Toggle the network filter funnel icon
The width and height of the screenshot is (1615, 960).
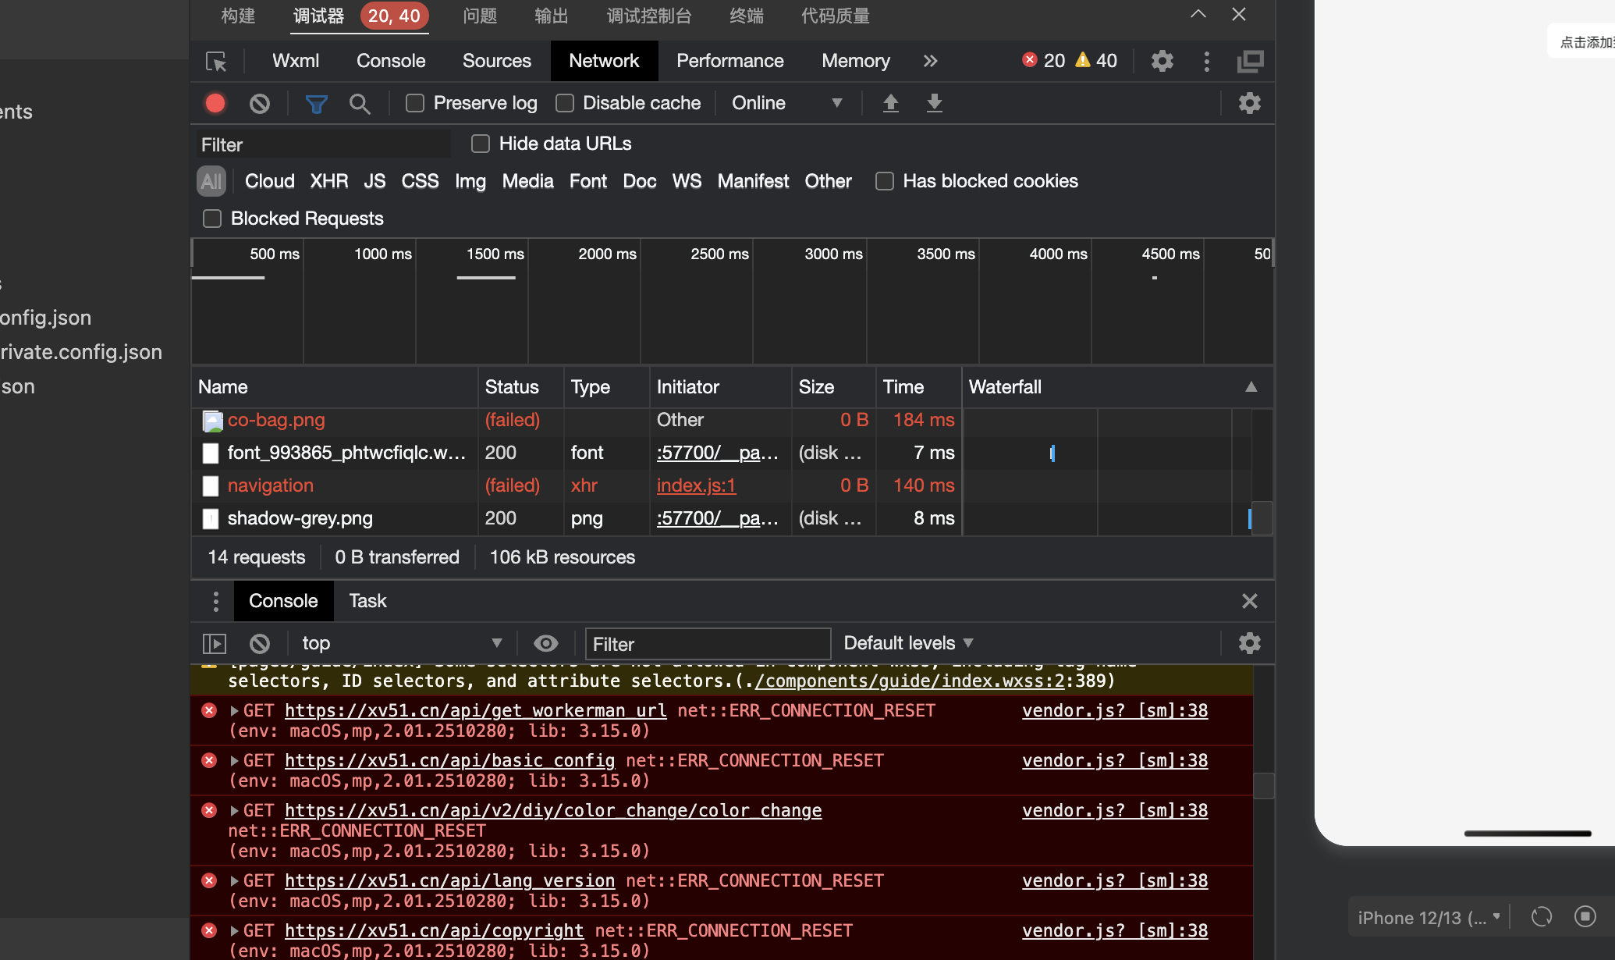click(316, 103)
